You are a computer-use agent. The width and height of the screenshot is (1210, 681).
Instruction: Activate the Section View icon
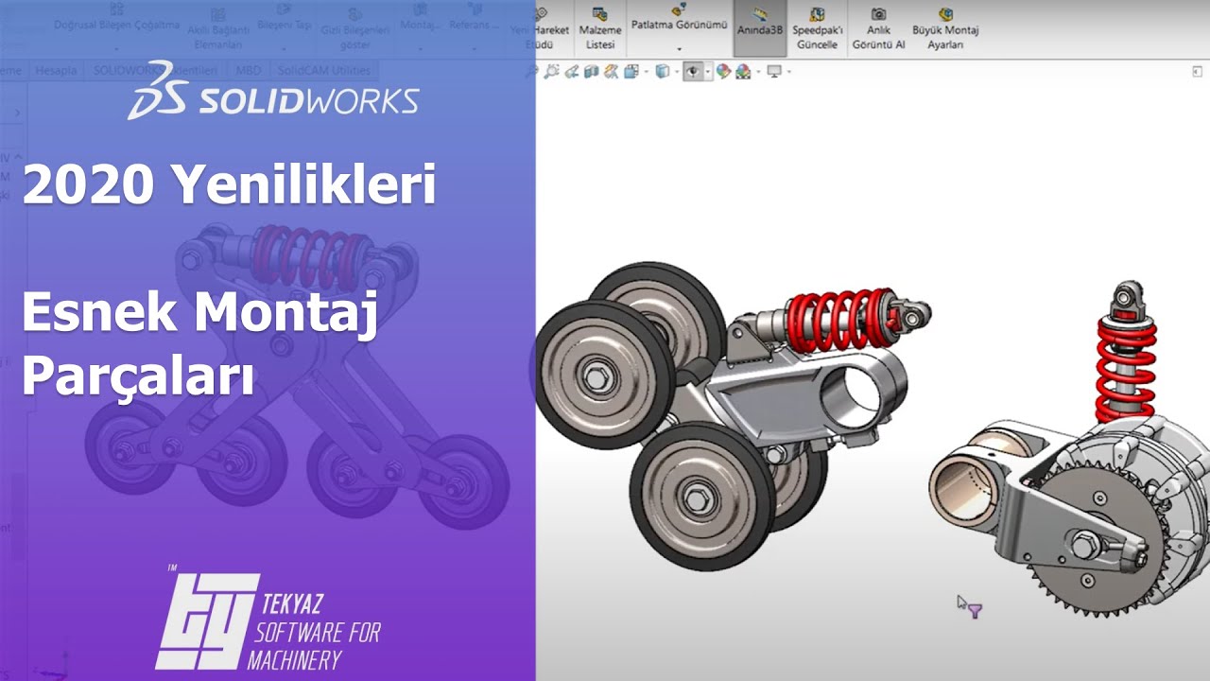(x=591, y=71)
